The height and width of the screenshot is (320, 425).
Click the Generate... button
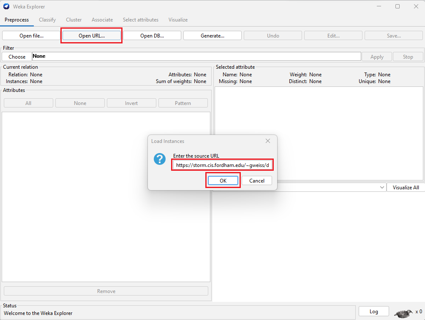point(212,36)
